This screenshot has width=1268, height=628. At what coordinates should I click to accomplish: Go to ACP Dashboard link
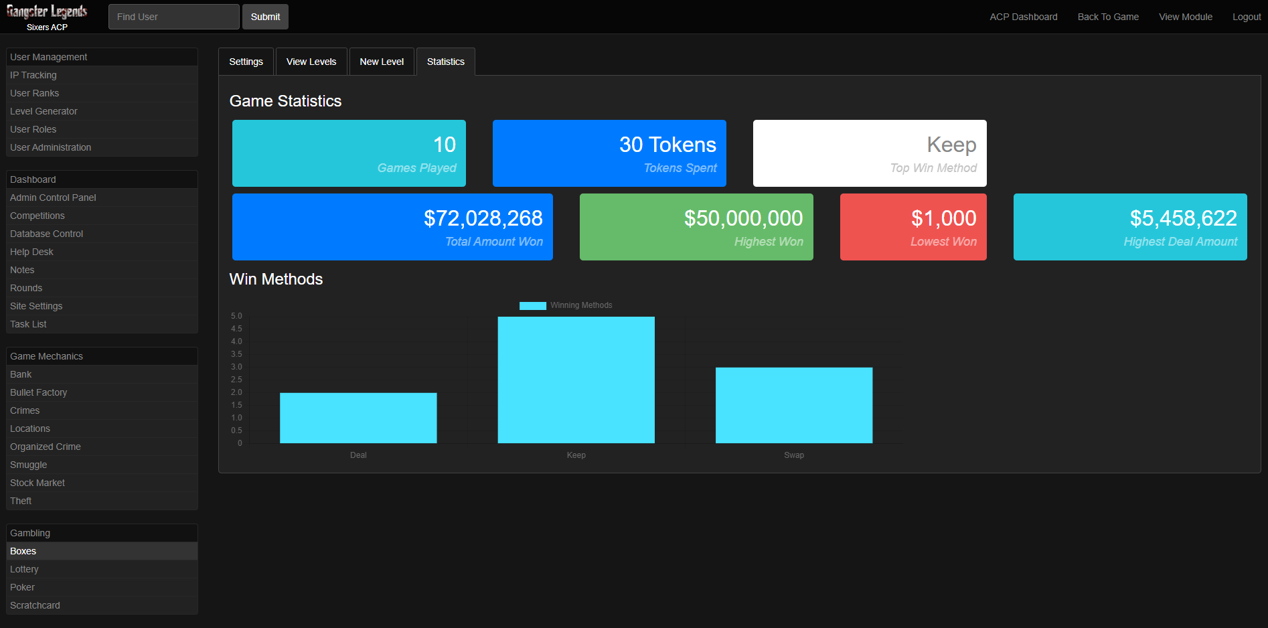(x=1023, y=17)
